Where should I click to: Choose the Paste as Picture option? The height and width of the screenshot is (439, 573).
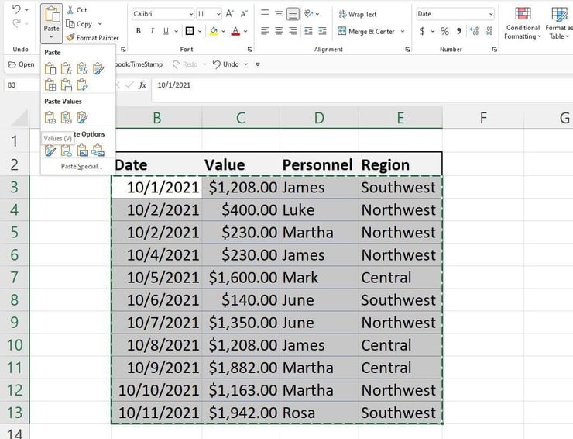pyautogui.click(x=82, y=150)
